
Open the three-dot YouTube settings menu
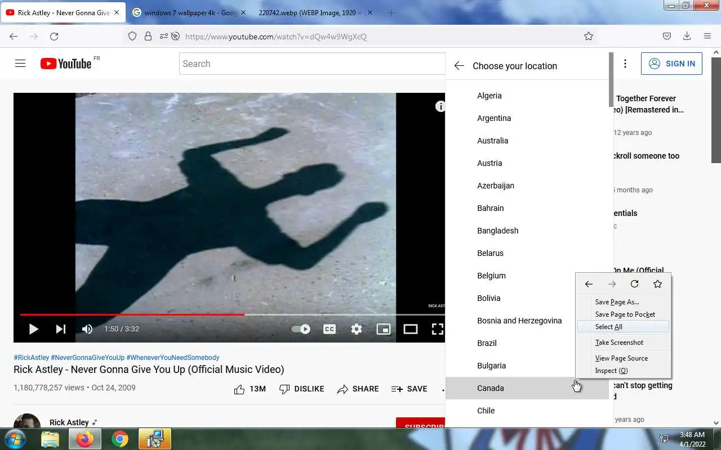pos(625,64)
